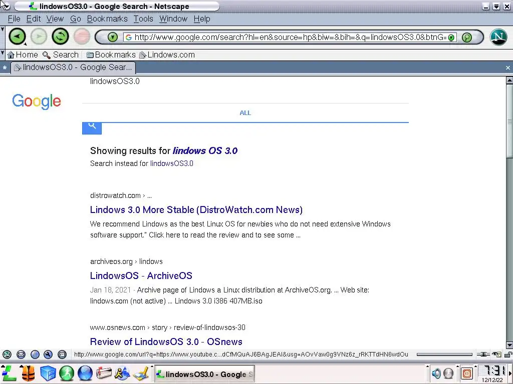Image resolution: width=513 pixels, height=384 pixels.
Task: Click the eye icon in the status bar
Action: pyautogui.click(x=496, y=354)
